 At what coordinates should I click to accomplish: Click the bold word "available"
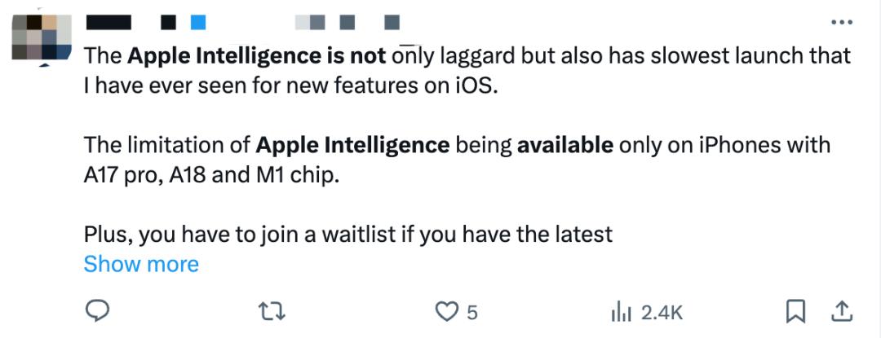pyautogui.click(x=564, y=146)
